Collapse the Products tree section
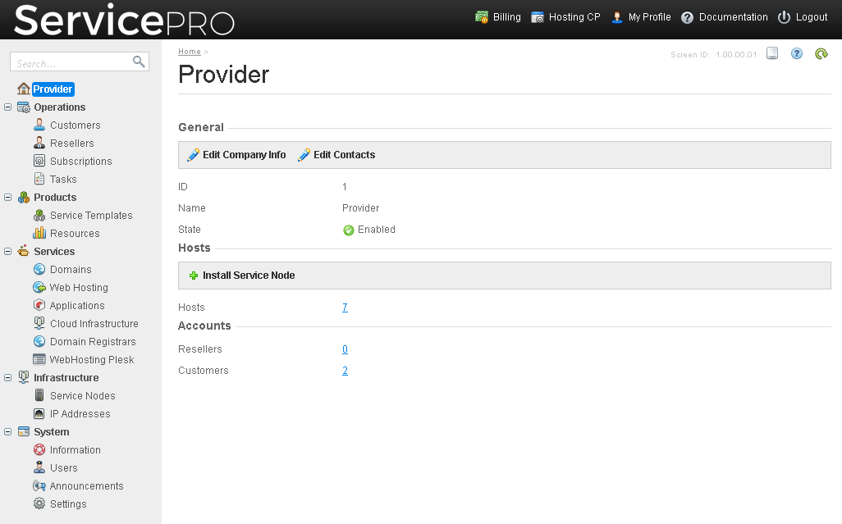Viewport: 842px width, 524px height. [x=8, y=198]
